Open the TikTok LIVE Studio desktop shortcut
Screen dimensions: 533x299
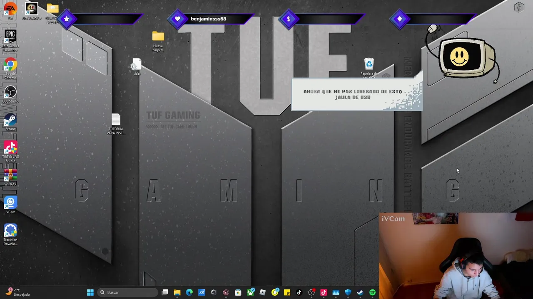(10, 151)
